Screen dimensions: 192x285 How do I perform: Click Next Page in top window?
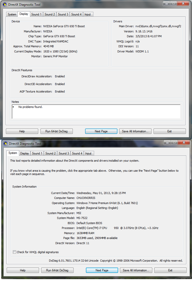101,131
